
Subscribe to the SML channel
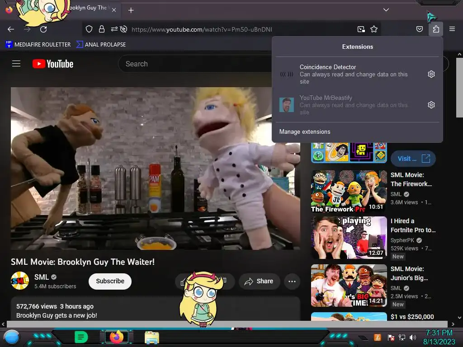click(110, 281)
